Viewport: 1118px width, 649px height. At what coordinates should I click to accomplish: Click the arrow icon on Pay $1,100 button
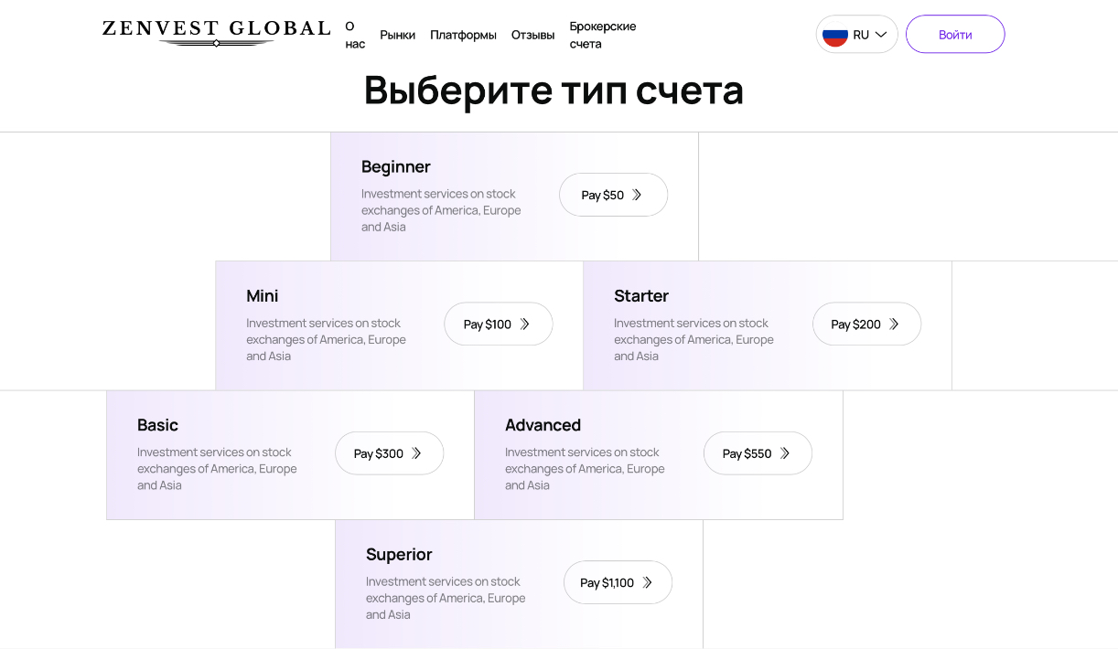click(x=649, y=582)
